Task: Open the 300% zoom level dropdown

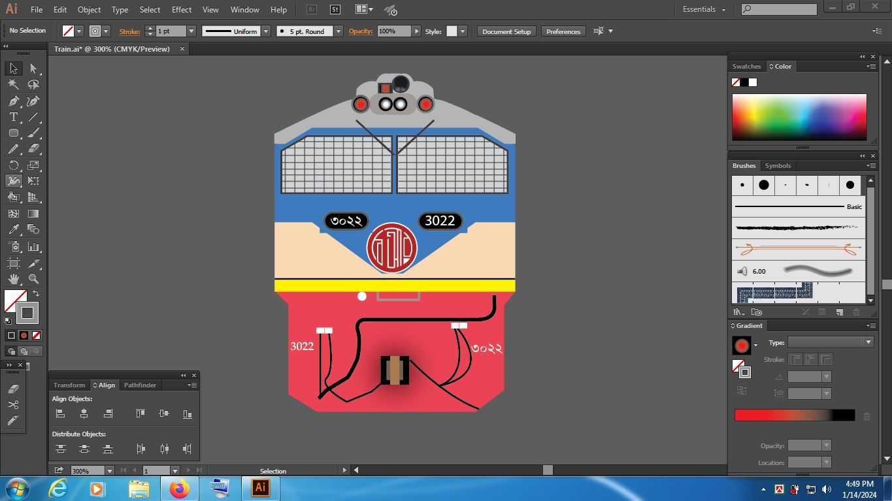Action: click(x=109, y=470)
